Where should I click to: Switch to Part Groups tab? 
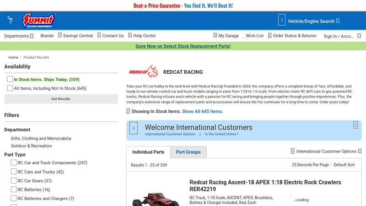pyautogui.click(x=188, y=152)
